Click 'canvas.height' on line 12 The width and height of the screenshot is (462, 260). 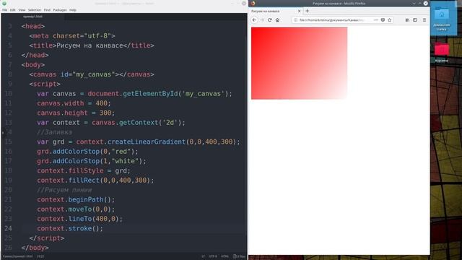tap(62, 113)
